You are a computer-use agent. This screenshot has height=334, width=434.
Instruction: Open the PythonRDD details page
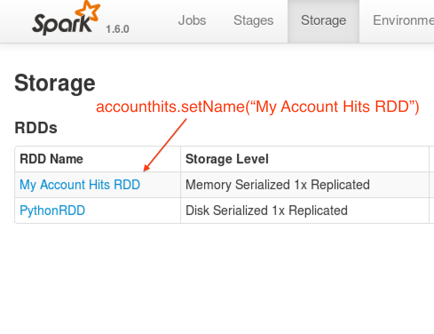[52, 210]
